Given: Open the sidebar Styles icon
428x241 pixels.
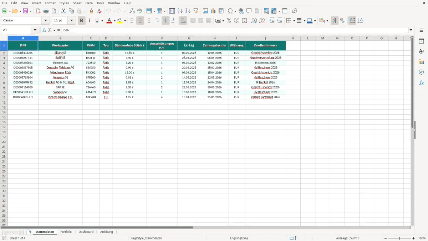Looking at the screenshot, I should pos(421,51).
